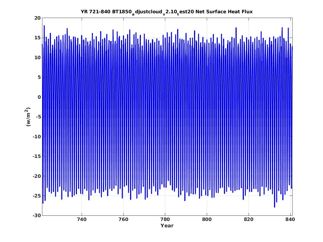Image resolution: width=323 pixels, height=242 pixels.
Task: Click the y-axis tick label '-5'
Action: (38, 117)
